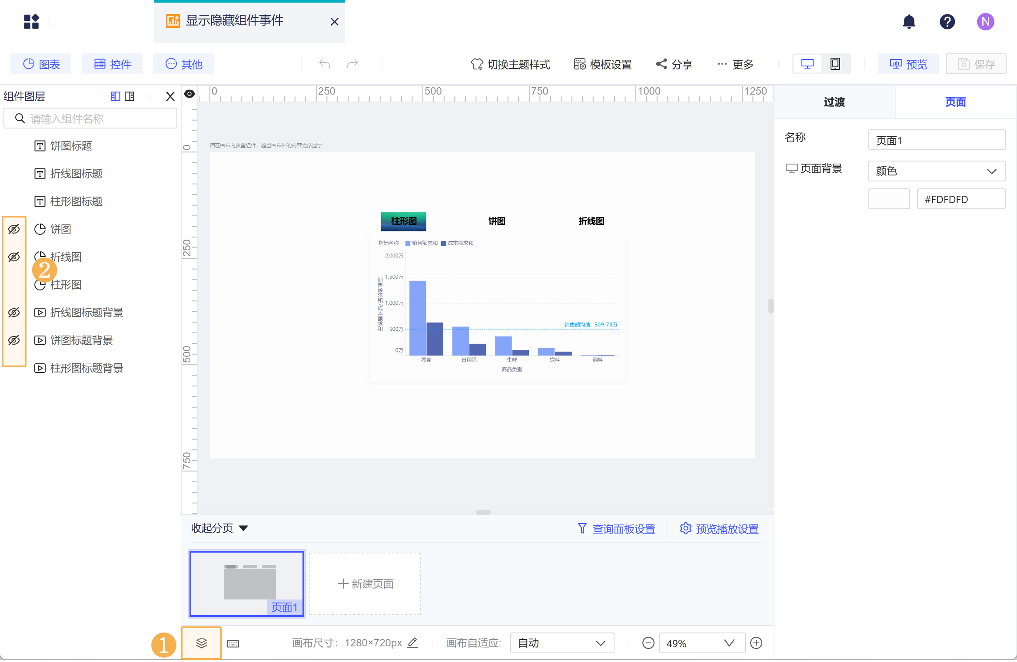Open the 图表 menu

[x=41, y=64]
